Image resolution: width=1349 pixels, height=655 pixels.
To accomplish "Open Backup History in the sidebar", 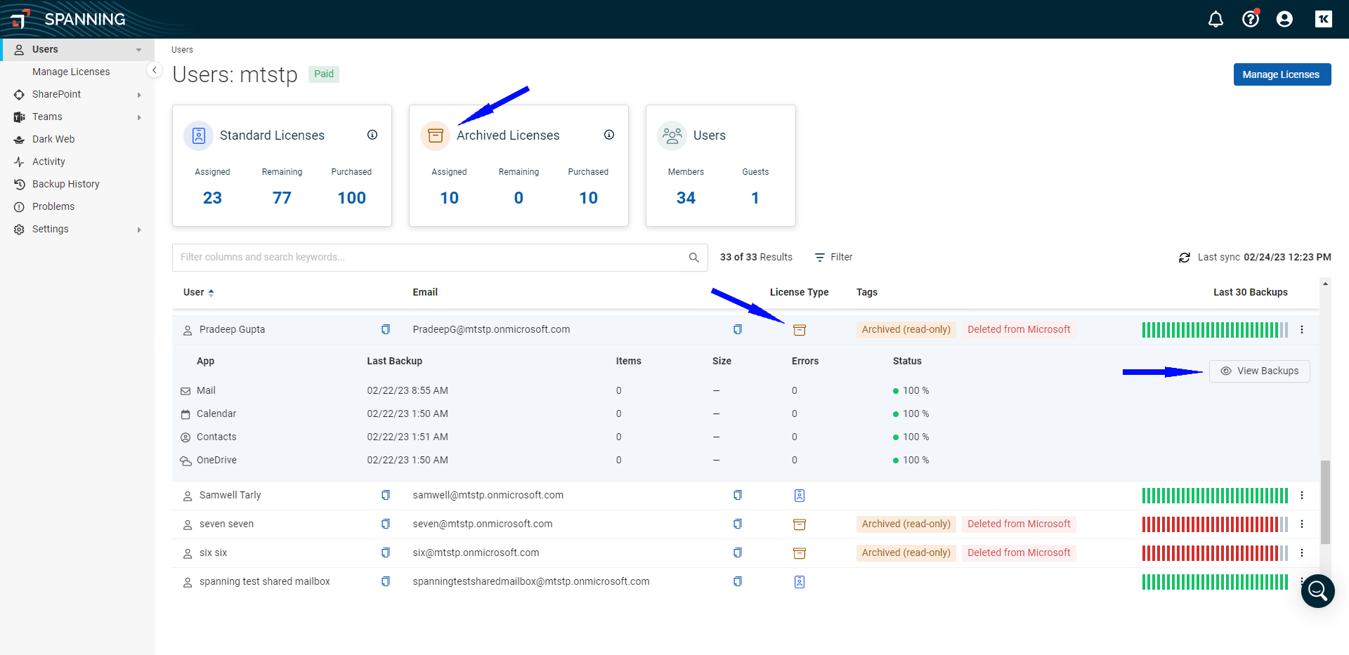I will coord(66,184).
